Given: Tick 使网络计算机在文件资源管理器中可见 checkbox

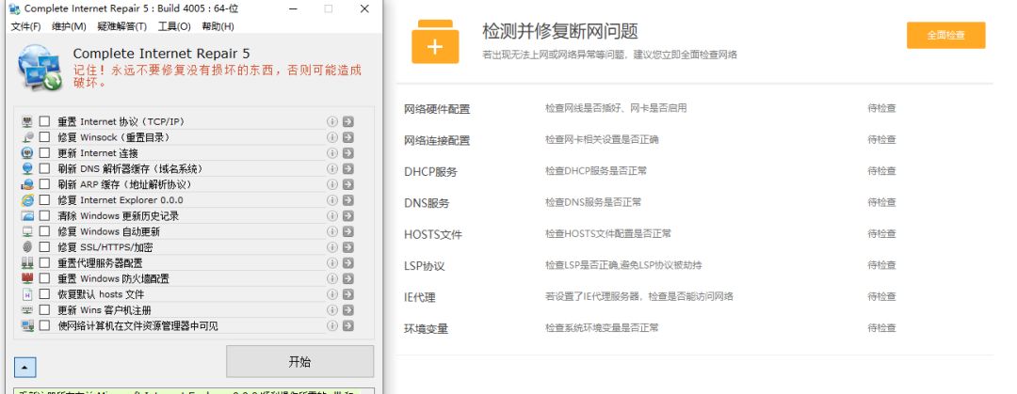Looking at the screenshot, I should (x=44, y=326).
